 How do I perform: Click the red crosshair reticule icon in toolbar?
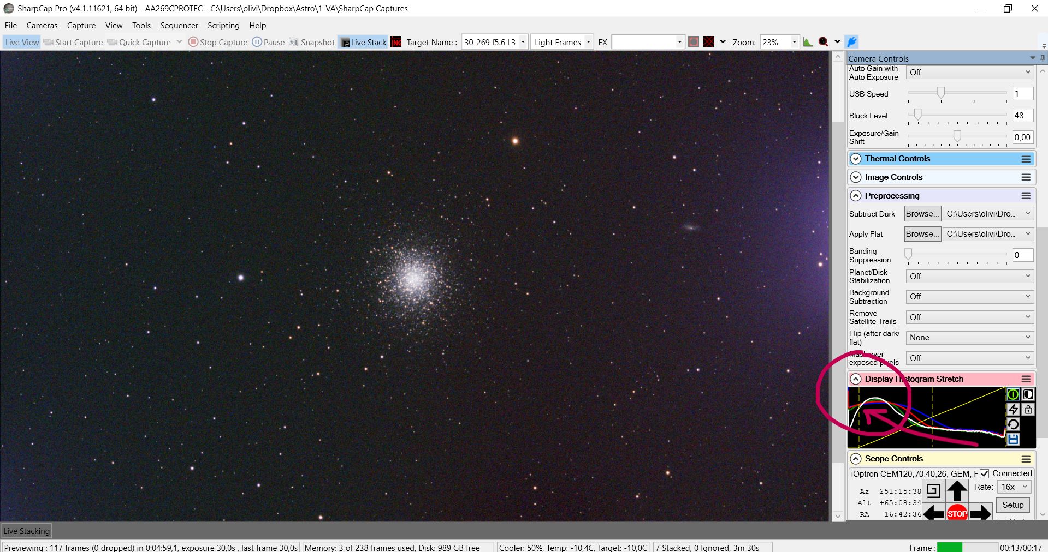tap(709, 42)
